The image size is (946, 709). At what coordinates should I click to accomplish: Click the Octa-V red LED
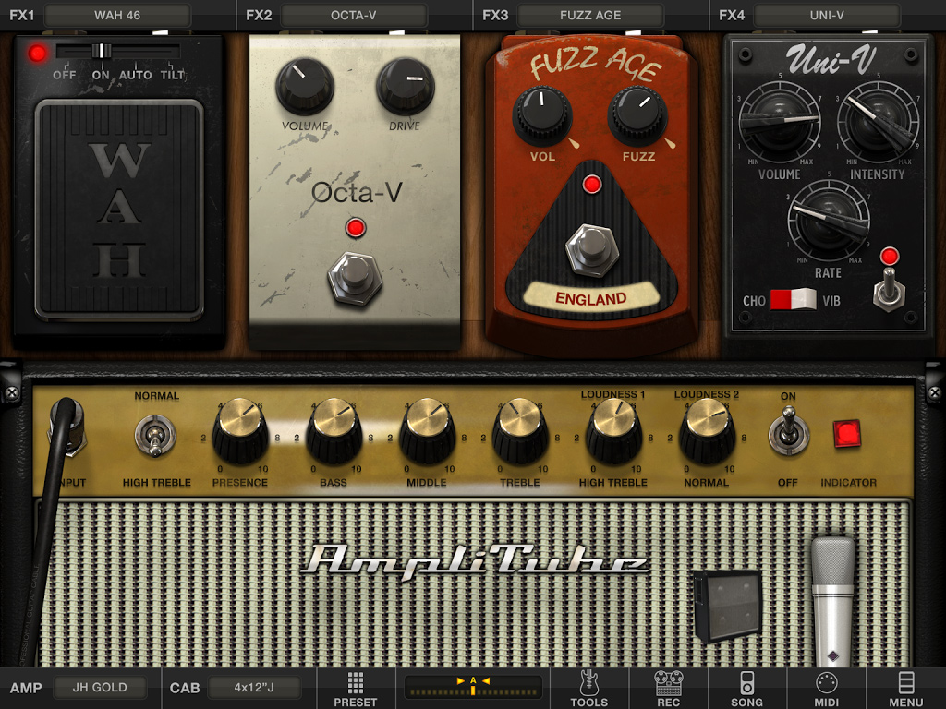(x=356, y=228)
